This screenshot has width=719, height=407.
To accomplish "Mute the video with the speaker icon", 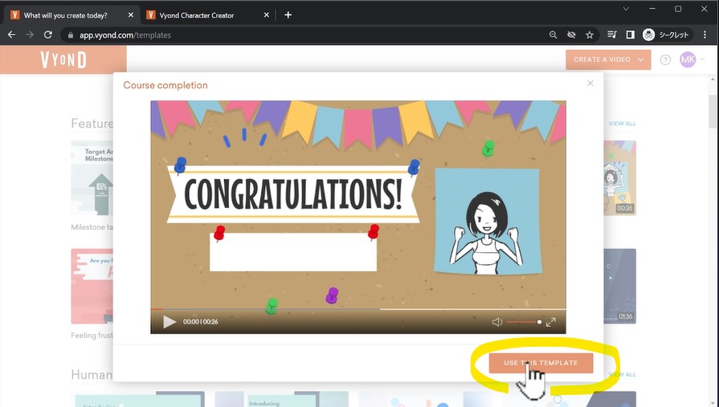I will pos(497,322).
